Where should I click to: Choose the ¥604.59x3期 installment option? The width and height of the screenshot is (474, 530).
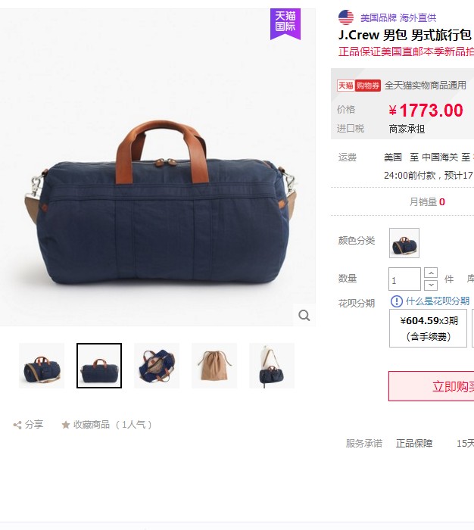point(428,328)
